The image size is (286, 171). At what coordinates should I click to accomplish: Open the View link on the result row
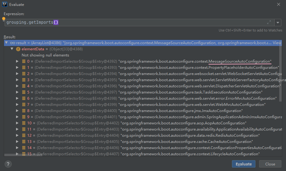pos(277,43)
